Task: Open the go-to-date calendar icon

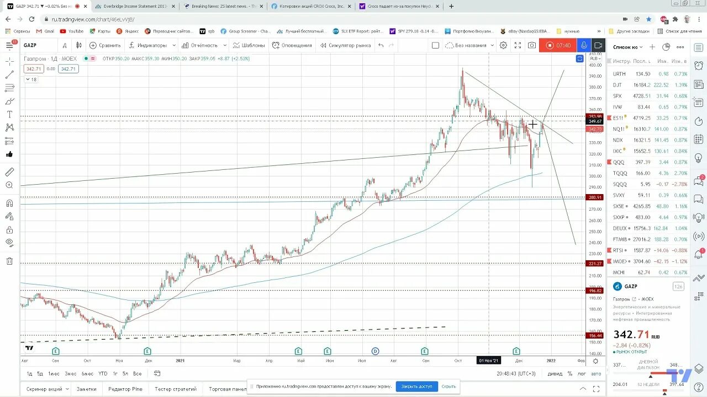Action: pos(157,373)
